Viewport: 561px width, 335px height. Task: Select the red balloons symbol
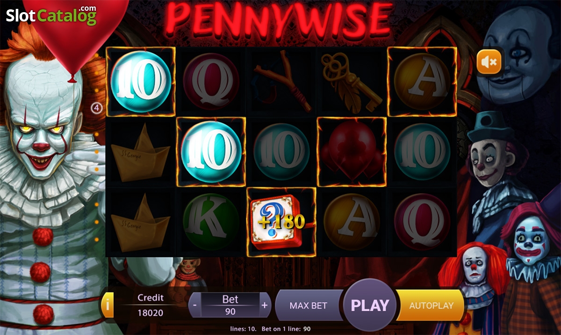pos(352,152)
